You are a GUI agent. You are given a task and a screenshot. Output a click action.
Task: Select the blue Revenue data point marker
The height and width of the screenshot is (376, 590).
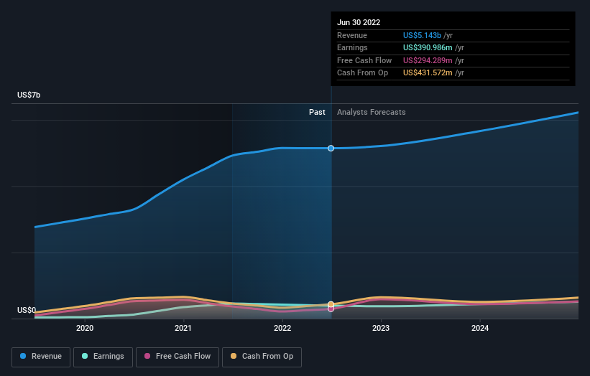331,149
